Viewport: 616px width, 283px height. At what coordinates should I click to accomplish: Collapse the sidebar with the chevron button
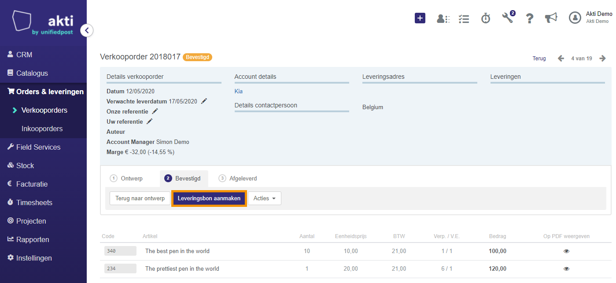tap(87, 30)
